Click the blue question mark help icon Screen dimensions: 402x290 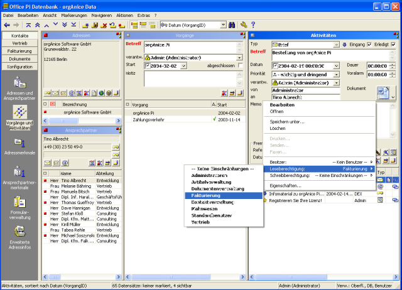pyautogui.click(x=253, y=25)
